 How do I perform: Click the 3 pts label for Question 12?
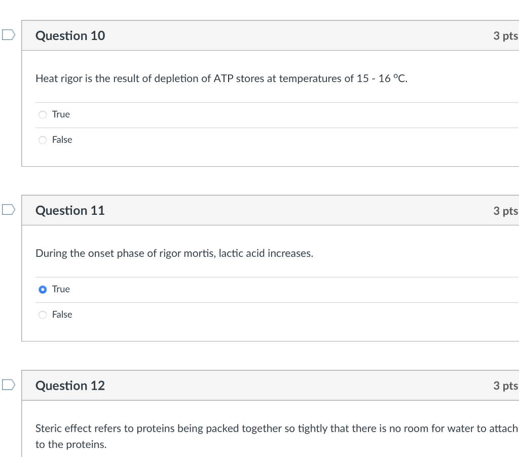(505, 385)
